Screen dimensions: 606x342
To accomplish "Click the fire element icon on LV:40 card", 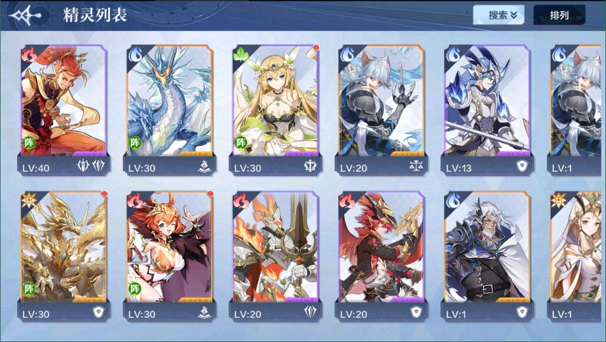I will click(29, 55).
